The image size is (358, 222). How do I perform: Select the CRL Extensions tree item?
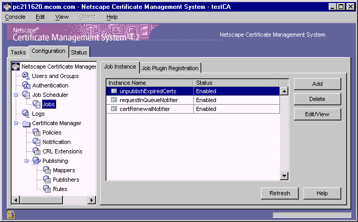62,151
